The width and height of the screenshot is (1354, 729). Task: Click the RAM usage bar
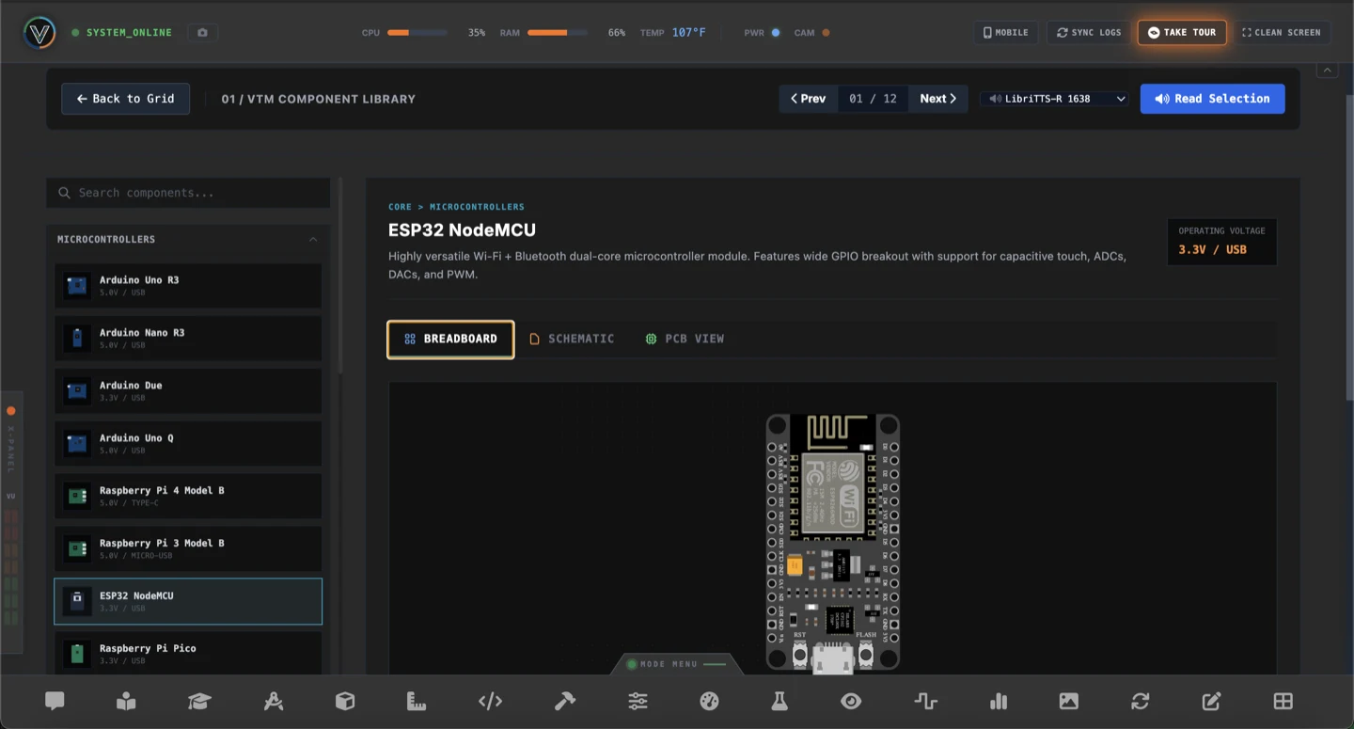coord(558,33)
